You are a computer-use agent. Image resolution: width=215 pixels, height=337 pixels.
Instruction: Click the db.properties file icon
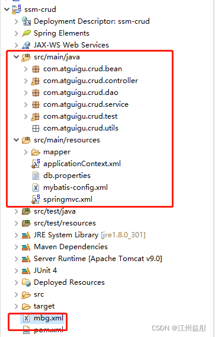point(36,176)
